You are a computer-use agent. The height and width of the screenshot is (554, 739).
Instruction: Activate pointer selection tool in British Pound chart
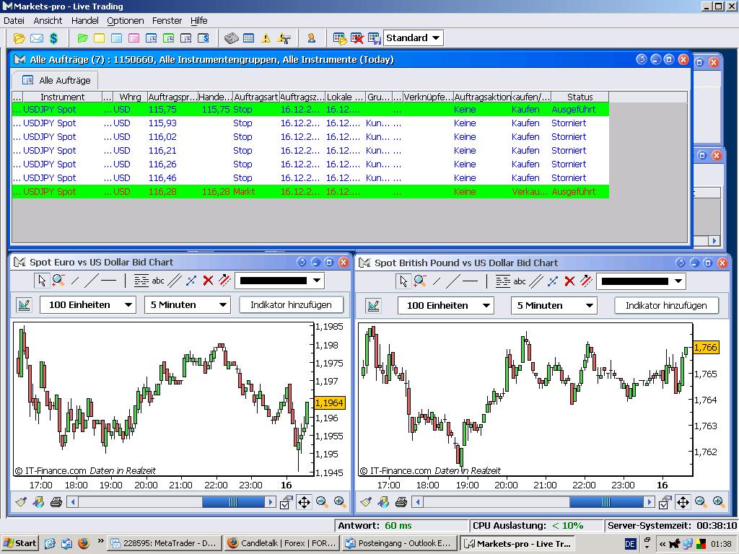404,281
